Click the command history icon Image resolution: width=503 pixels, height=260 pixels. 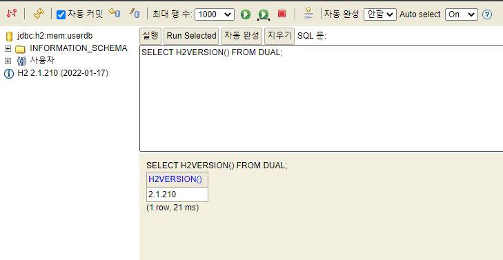308,14
